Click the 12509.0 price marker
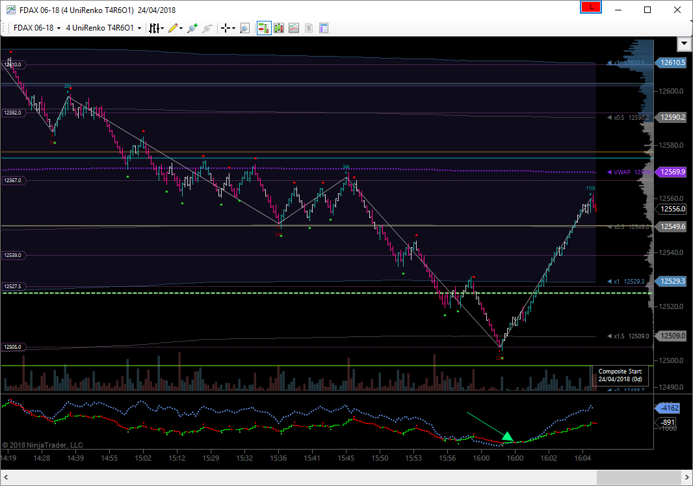Image resolution: width=693 pixels, height=486 pixels. pos(672,336)
